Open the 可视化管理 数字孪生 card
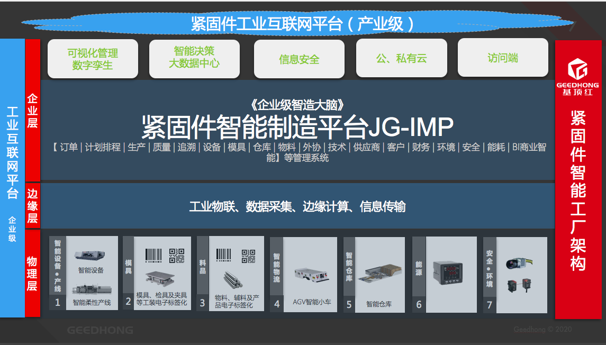The width and height of the screenshot is (606, 345). [x=93, y=59]
